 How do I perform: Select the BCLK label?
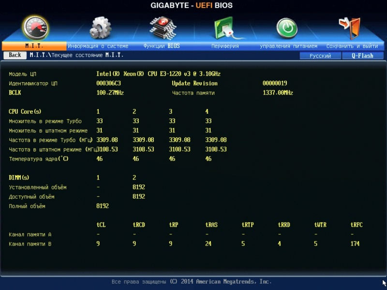tap(15, 93)
